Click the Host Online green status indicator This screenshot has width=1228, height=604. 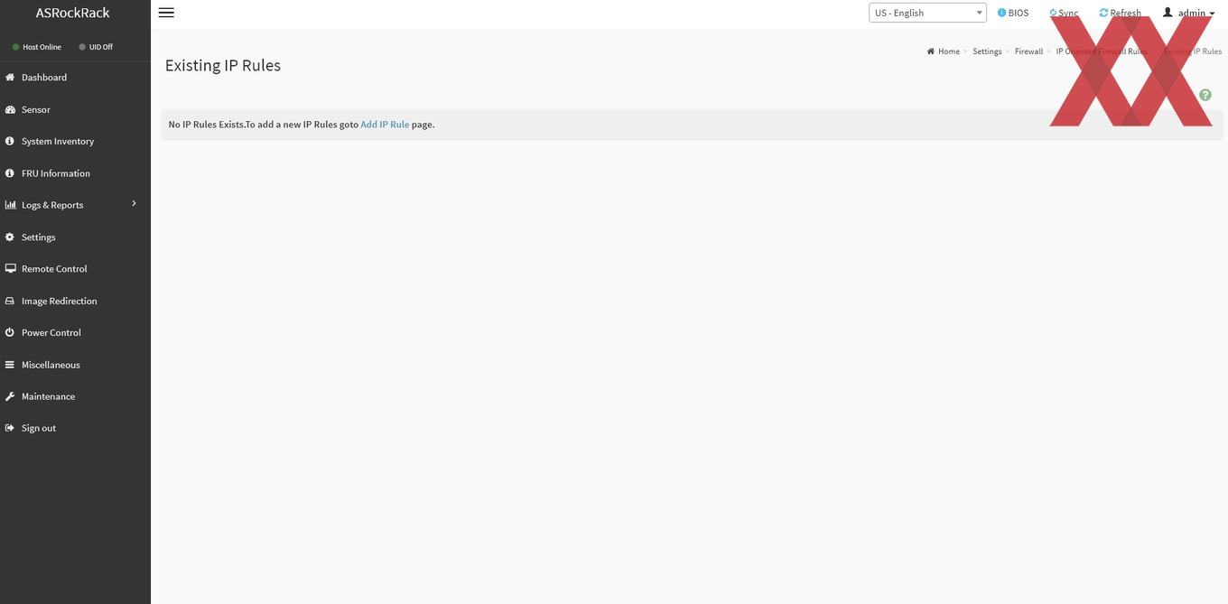click(x=15, y=47)
